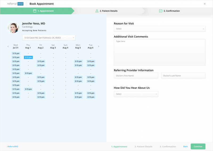Screen dimensions: 213x151
Task: Click footer 3. Confirmation link
Action: pyautogui.click(x=168, y=146)
